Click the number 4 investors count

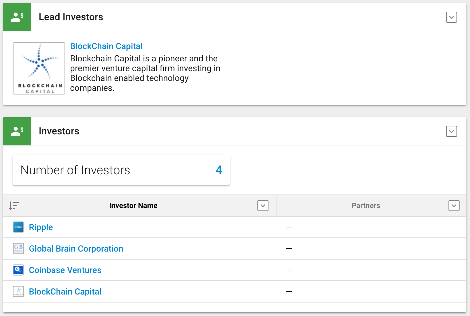pyautogui.click(x=219, y=170)
